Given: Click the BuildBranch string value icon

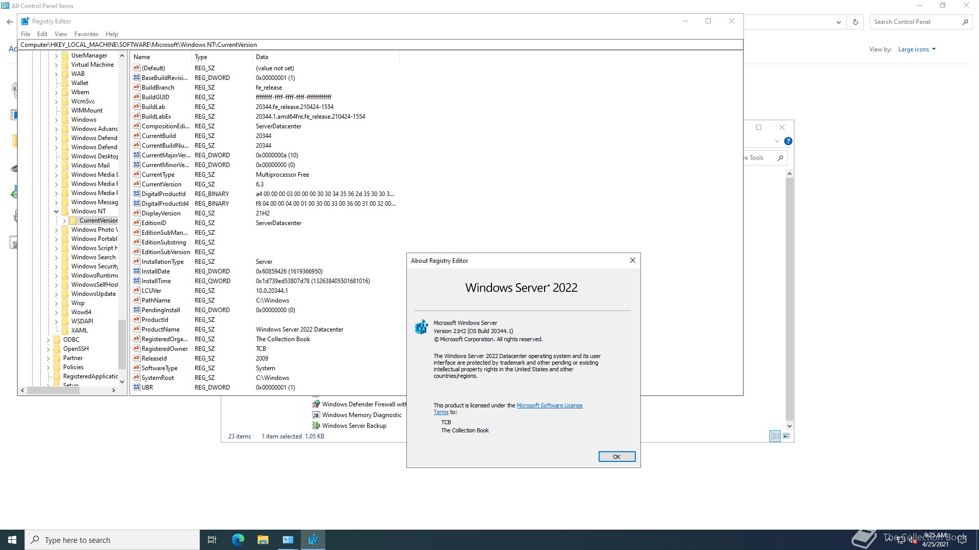Looking at the screenshot, I should coord(136,88).
